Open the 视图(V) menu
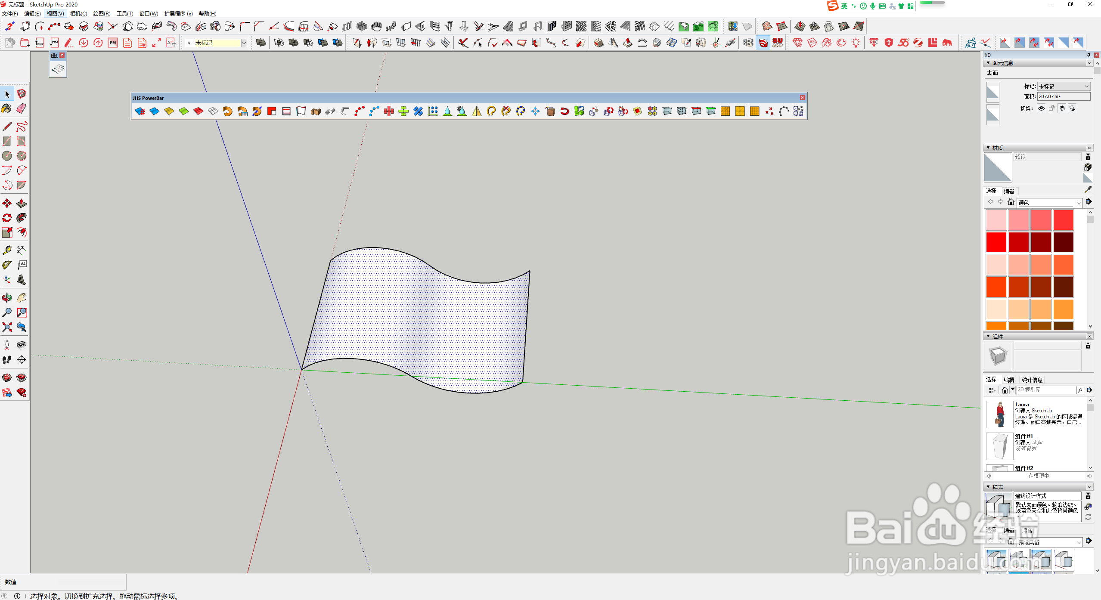 [55, 14]
